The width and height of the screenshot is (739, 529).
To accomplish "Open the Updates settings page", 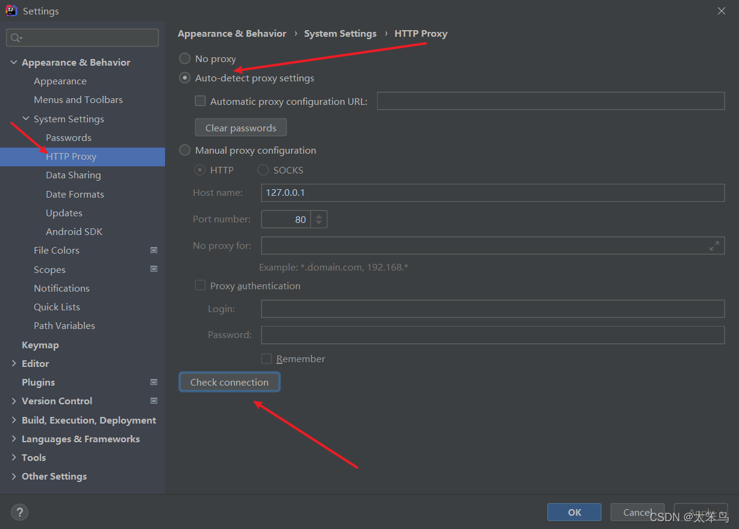I will point(64,213).
